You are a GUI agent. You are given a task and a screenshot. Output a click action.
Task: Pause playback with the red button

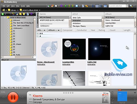click(13, 97)
